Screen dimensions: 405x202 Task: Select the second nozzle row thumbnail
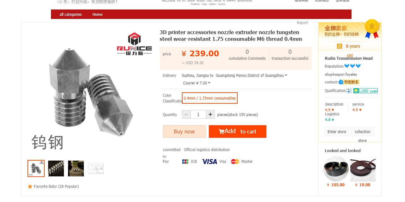pyautogui.click(x=56, y=168)
